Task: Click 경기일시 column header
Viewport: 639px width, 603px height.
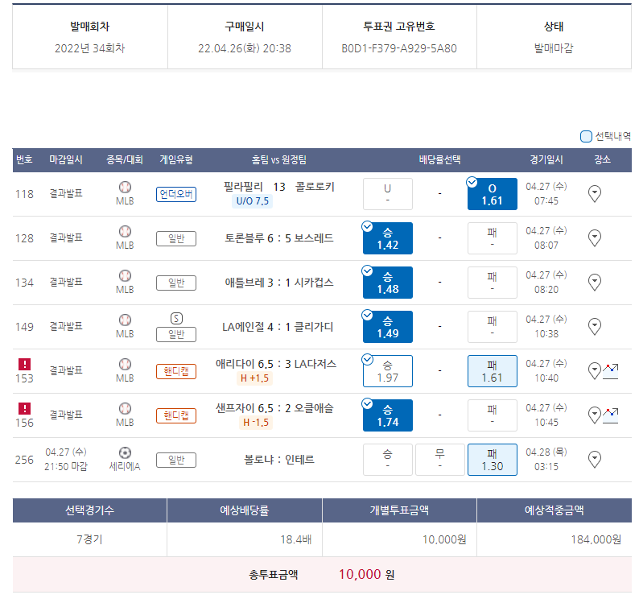Action: [546, 160]
